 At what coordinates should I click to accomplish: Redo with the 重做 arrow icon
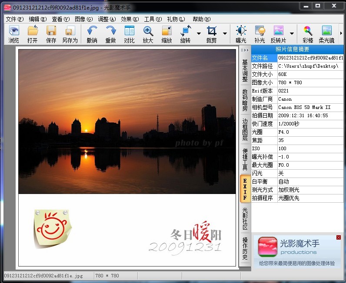tap(110, 30)
